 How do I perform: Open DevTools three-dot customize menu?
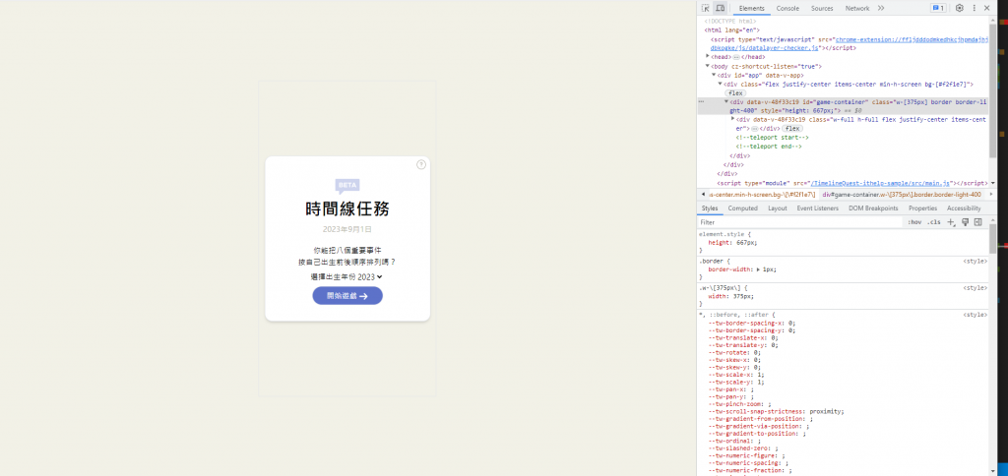point(974,8)
